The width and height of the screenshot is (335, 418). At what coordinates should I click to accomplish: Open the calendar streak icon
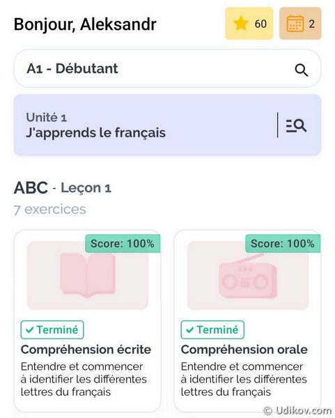(295, 24)
